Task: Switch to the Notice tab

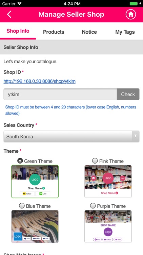Action: pyautogui.click(x=89, y=32)
